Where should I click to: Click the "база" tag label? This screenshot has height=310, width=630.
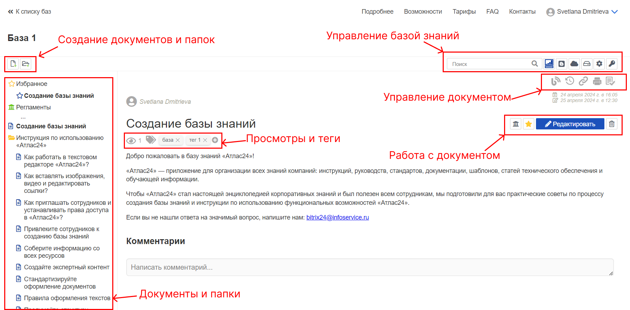(x=168, y=140)
